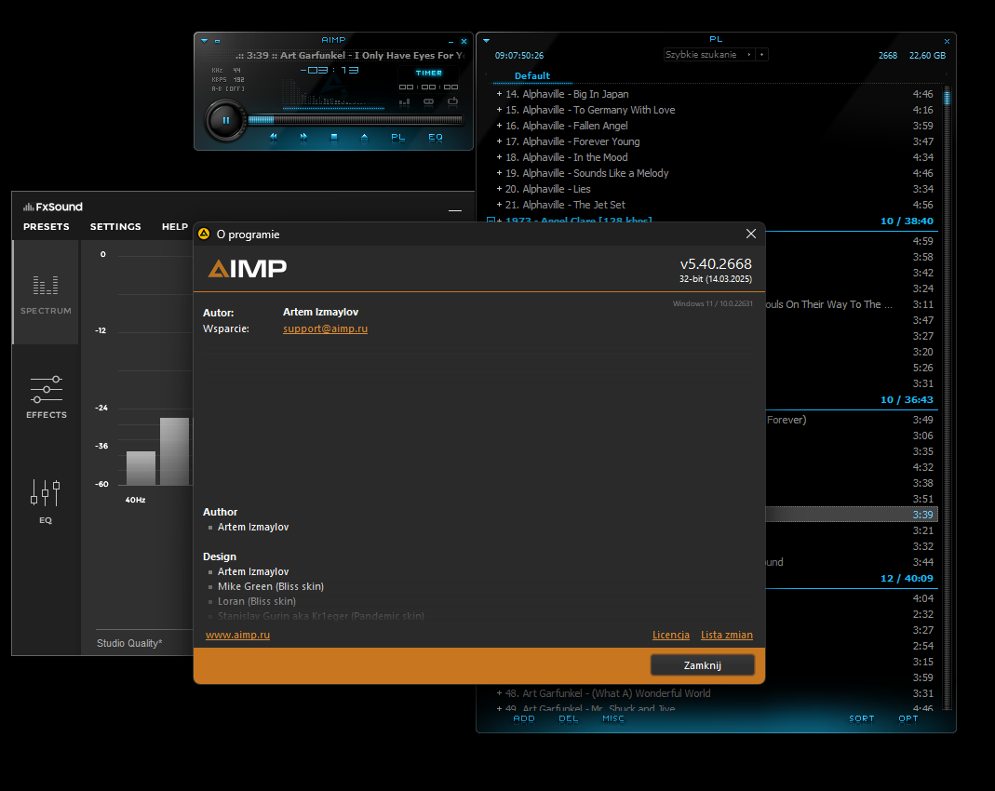995x791 pixels.
Task: Open the quick search options arrow
Action: 749,55
